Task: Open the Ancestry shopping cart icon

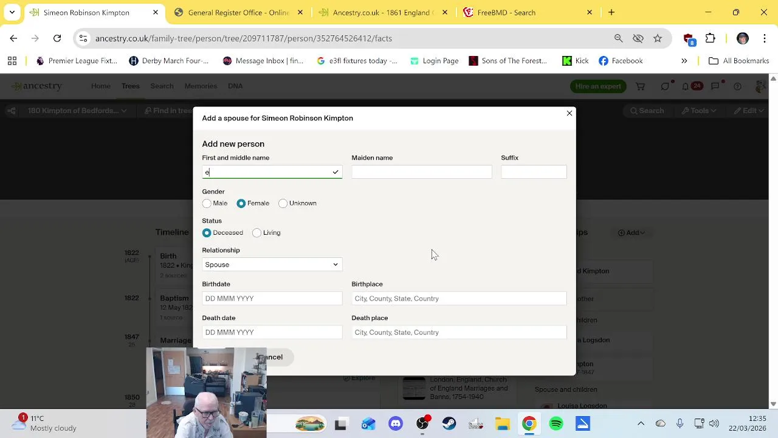Action: tap(640, 86)
